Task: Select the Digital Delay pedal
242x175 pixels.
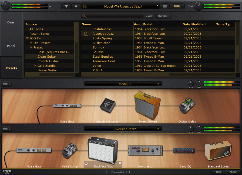Action: 187,106
